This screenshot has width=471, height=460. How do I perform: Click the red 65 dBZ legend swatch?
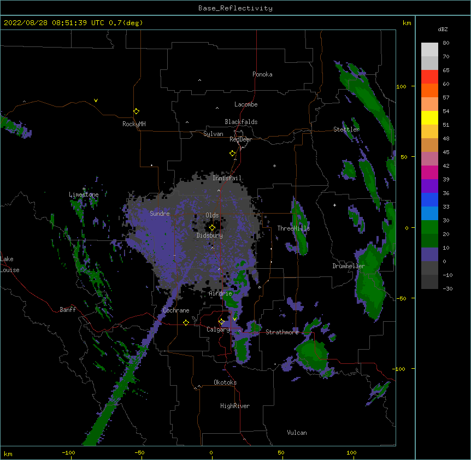[x=429, y=77]
